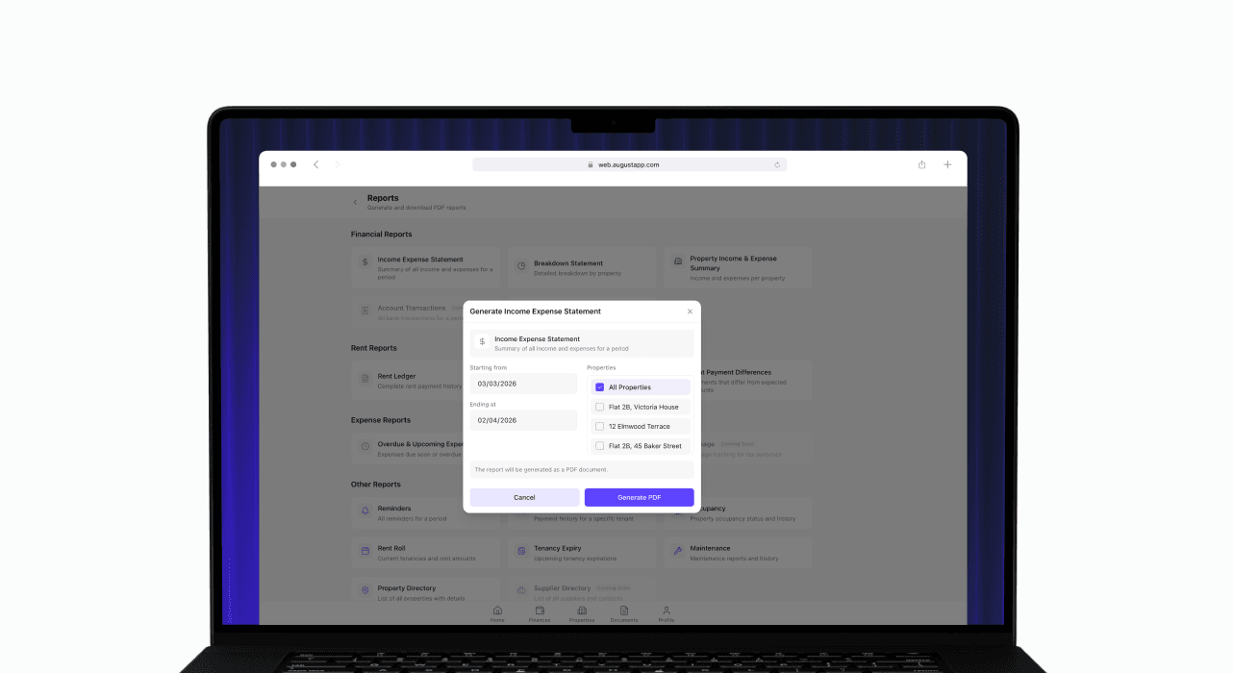
Task: Cancel the income expense statement dialog
Action: point(524,497)
